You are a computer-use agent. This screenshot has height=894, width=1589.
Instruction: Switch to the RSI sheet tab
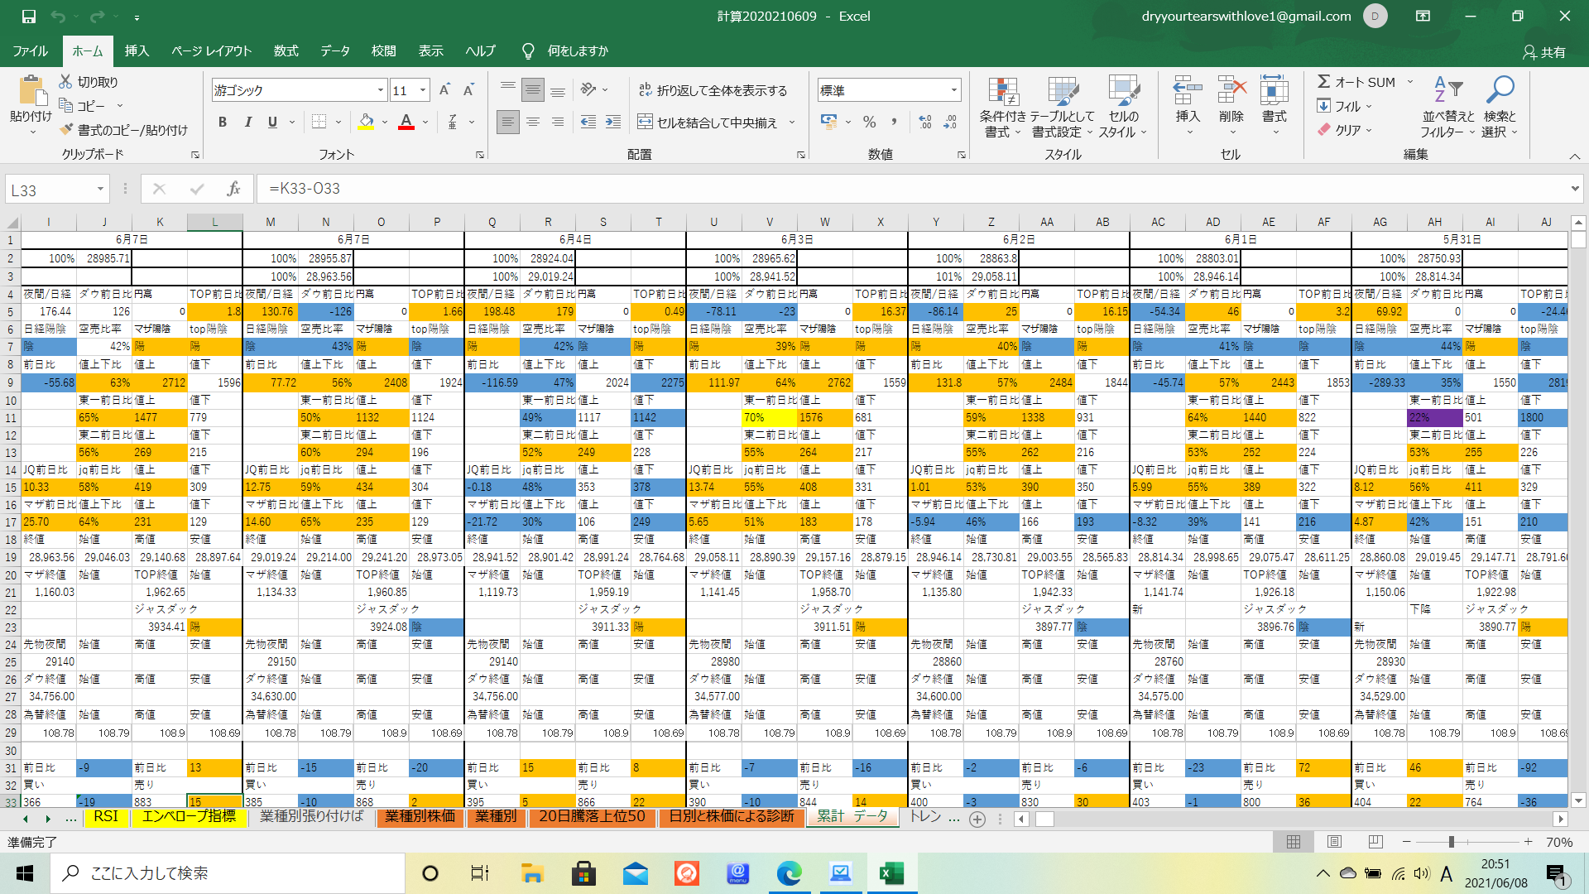[106, 817]
